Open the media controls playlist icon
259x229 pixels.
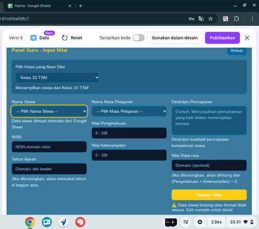tap(186, 222)
